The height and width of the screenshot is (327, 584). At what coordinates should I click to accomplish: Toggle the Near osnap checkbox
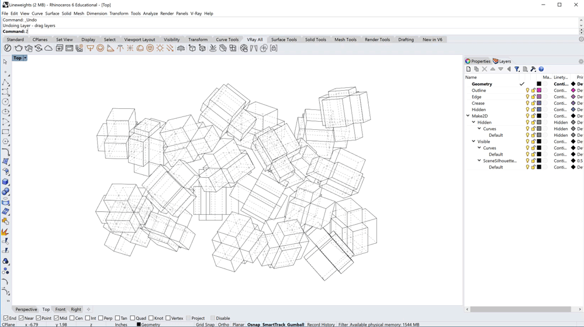(x=21, y=318)
